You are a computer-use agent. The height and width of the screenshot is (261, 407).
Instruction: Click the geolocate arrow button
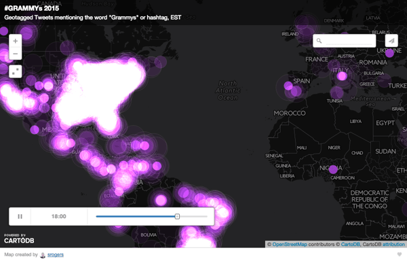391,41
